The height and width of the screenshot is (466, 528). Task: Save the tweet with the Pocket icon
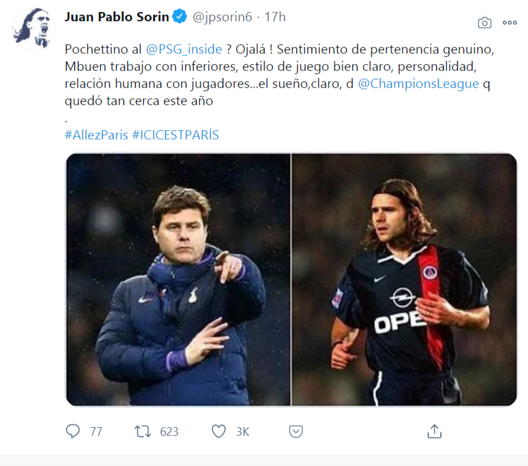[x=296, y=431]
